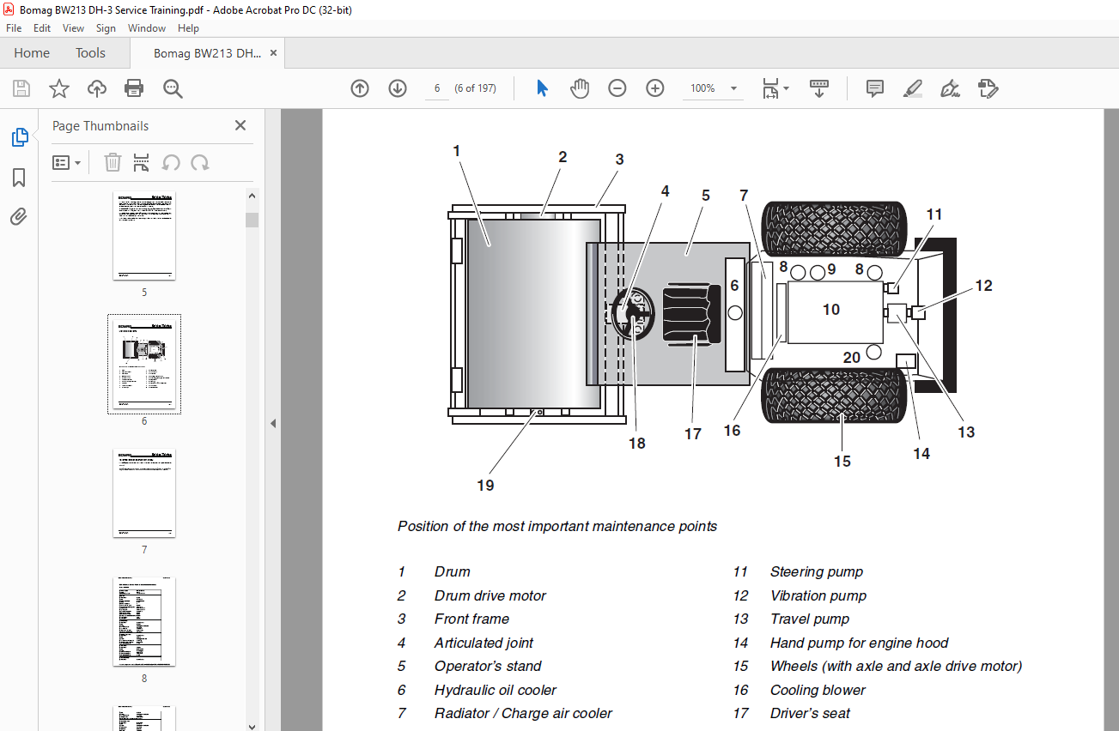
Task: Click the page number input field
Action: pos(437,88)
